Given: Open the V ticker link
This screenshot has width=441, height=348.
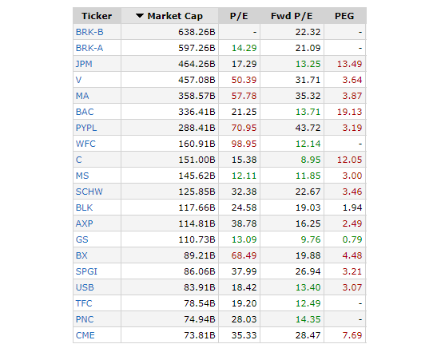Looking at the screenshot, I should point(79,80).
